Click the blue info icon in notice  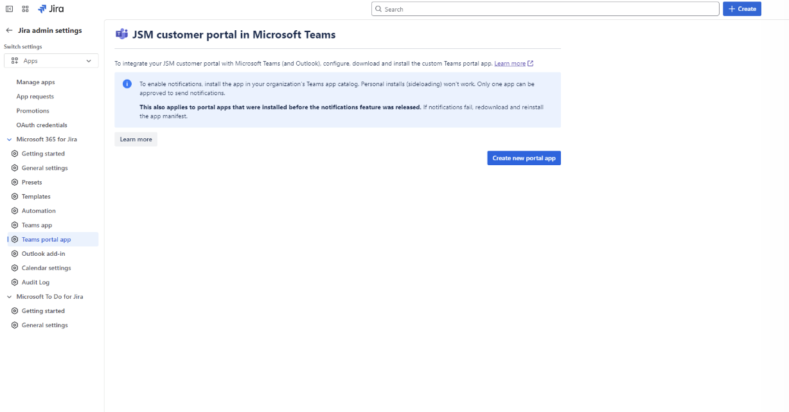127,84
